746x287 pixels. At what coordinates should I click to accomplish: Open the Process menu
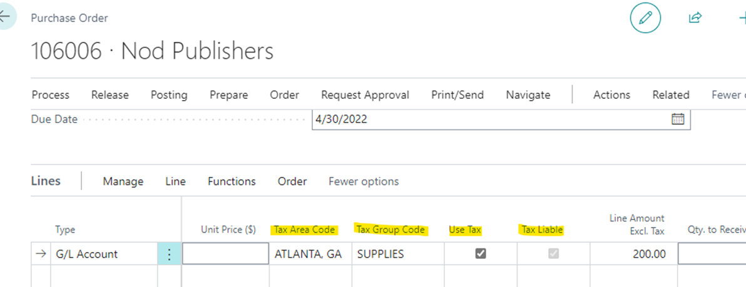tap(51, 95)
